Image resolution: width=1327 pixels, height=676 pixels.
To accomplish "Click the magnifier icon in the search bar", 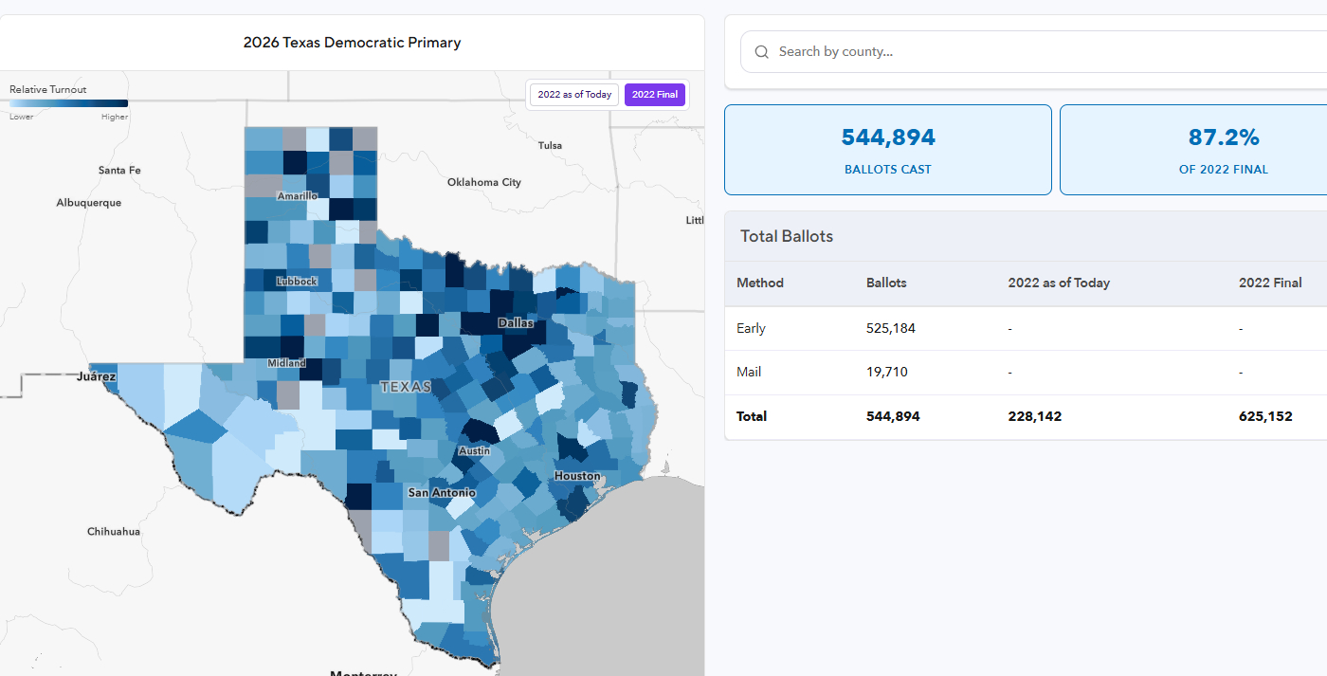I will point(761,52).
